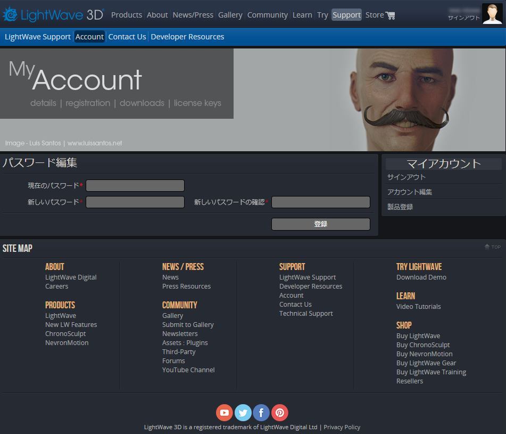Open New LW Features link
This screenshot has width=506, height=434.
click(71, 324)
